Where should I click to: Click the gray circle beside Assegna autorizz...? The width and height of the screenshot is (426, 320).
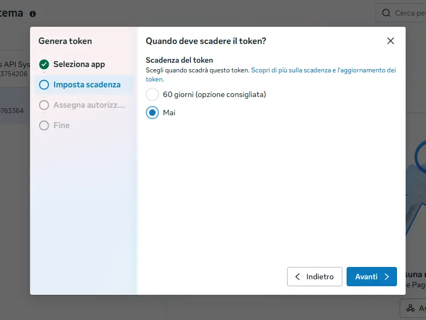44,105
